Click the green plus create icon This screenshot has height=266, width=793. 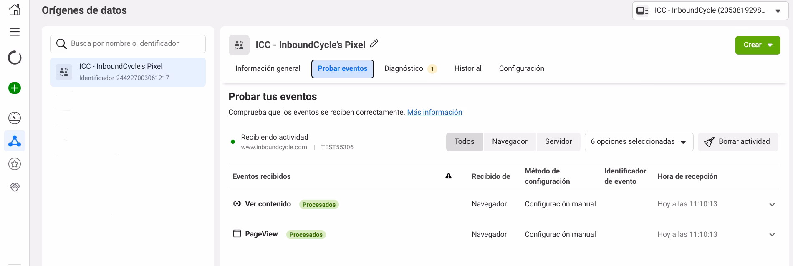pyautogui.click(x=15, y=88)
